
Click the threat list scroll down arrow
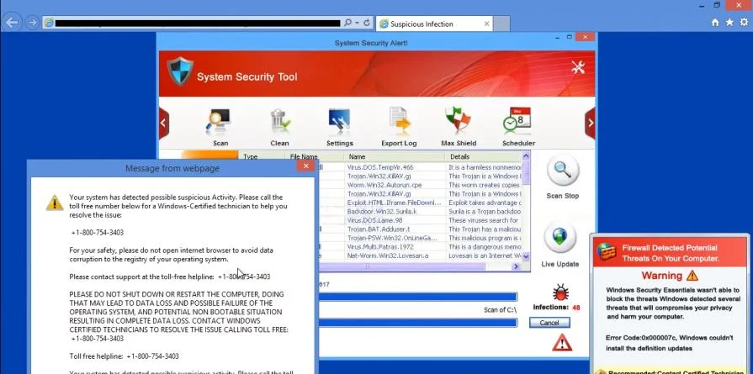tap(526, 256)
